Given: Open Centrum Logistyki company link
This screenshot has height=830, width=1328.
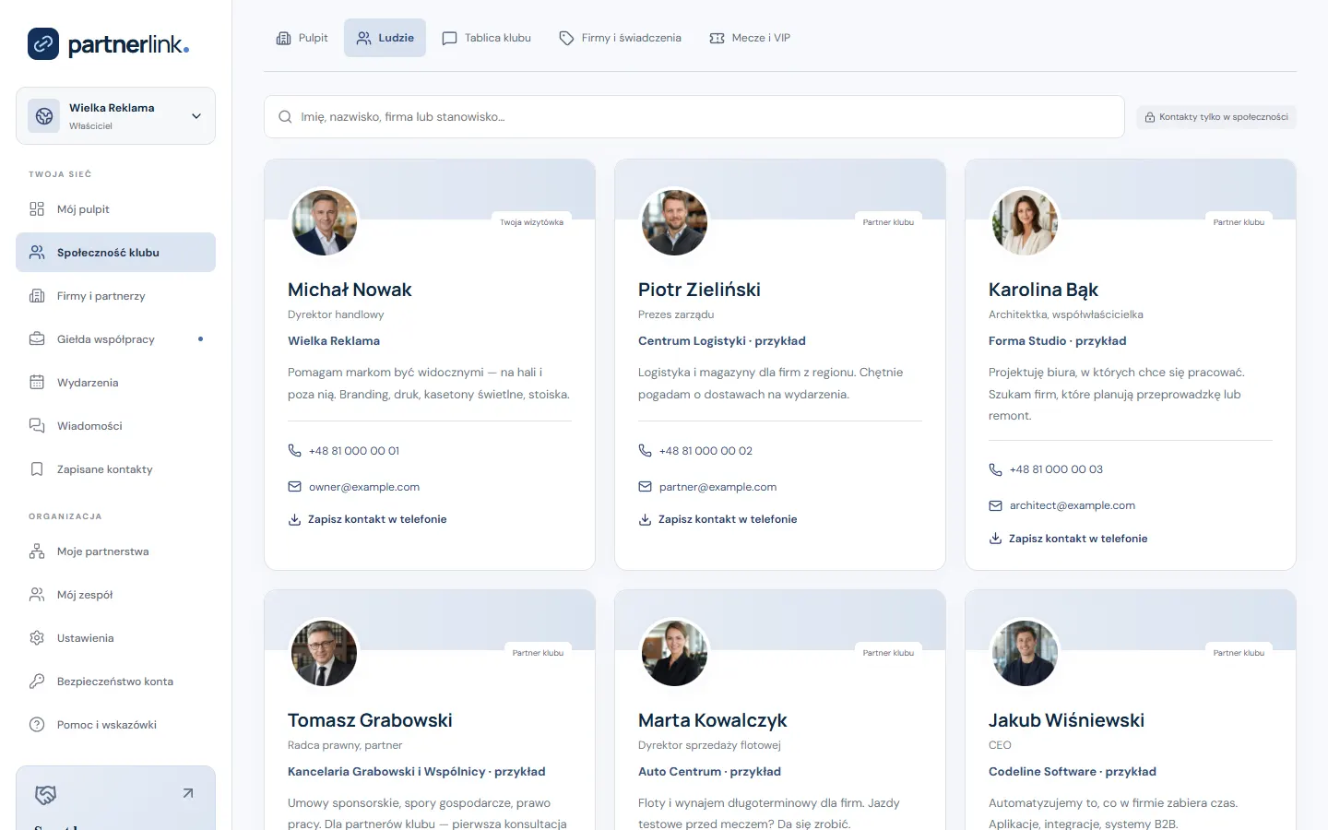Looking at the screenshot, I should pyautogui.click(x=722, y=341).
